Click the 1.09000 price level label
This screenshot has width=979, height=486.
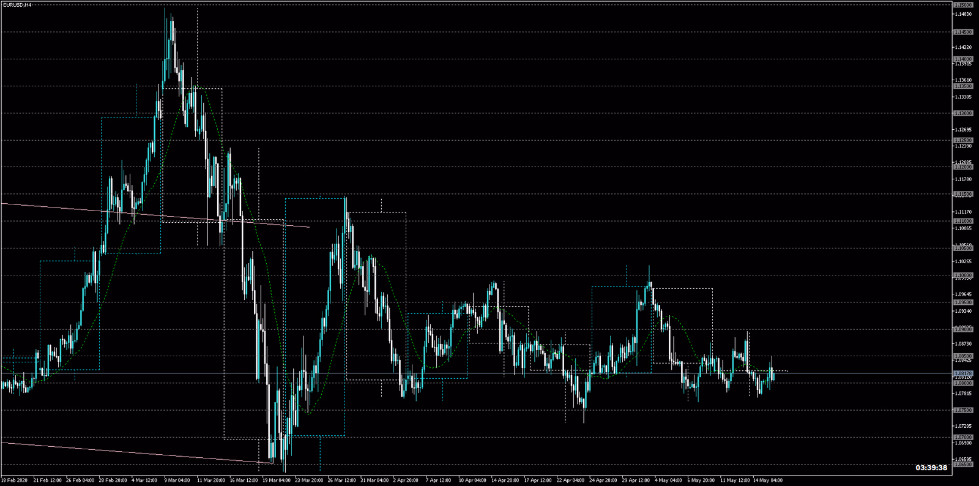click(963, 329)
